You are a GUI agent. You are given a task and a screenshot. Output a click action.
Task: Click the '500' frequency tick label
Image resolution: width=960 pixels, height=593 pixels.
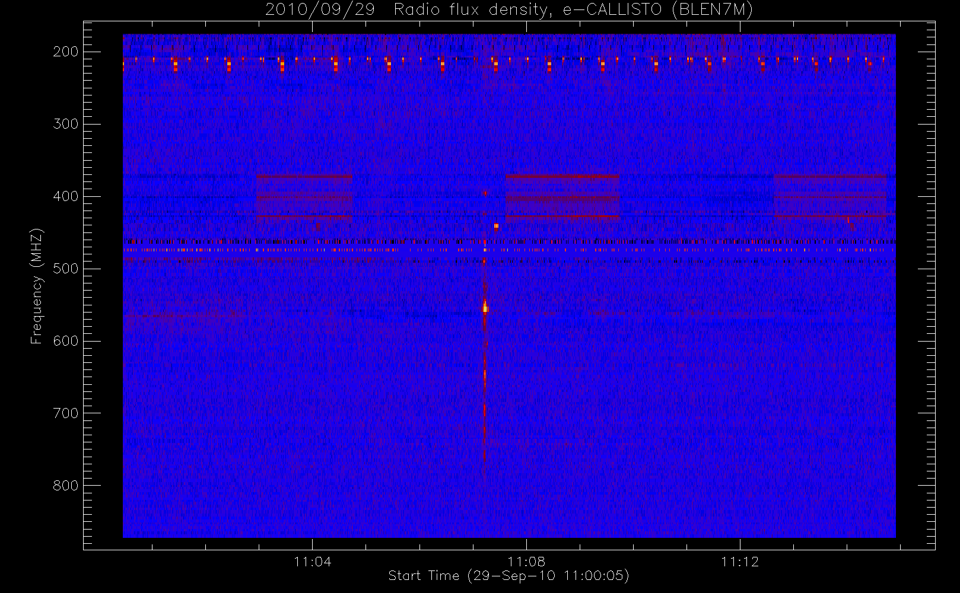click(65, 269)
